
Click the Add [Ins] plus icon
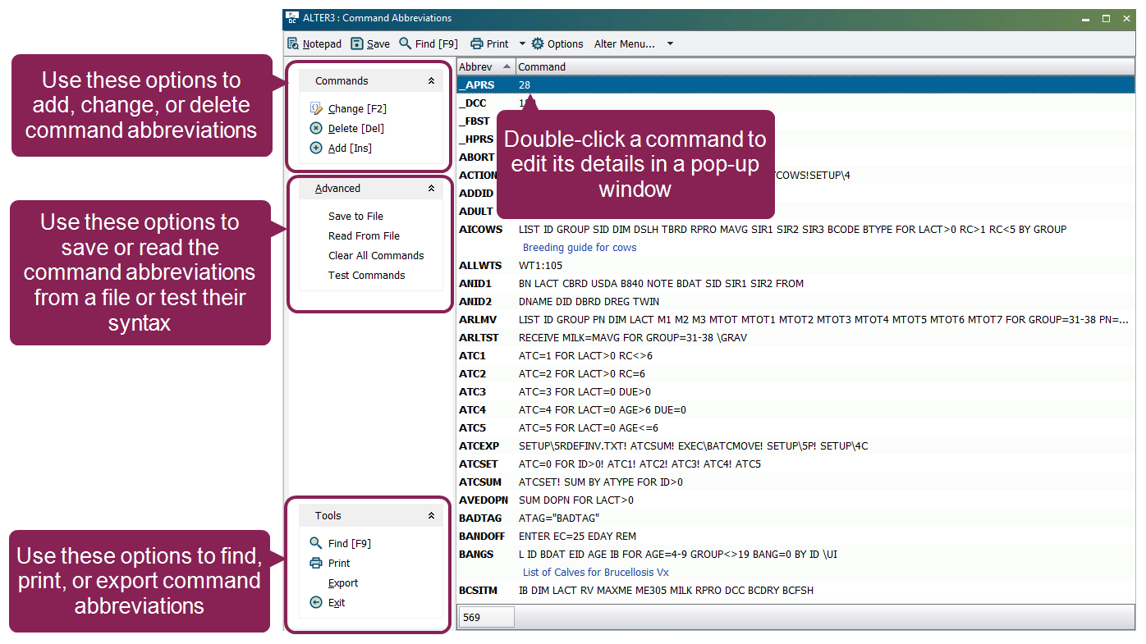click(316, 148)
